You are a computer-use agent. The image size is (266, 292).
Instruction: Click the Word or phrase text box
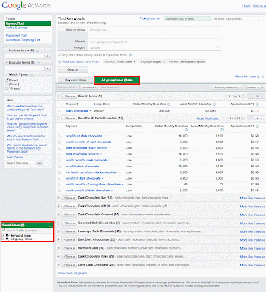(x=155, y=33)
